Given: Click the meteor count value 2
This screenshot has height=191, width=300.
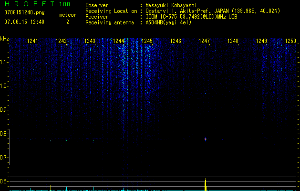Looking at the screenshot, I should tap(68, 22).
